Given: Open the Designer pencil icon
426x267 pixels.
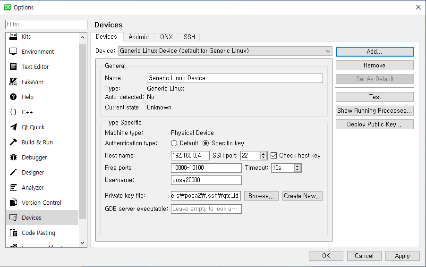Looking at the screenshot, I should pyautogui.click(x=13, y=172).
